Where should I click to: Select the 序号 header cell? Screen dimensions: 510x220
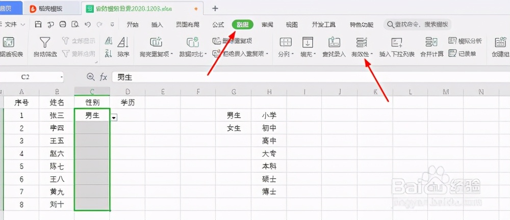point(21,103)
